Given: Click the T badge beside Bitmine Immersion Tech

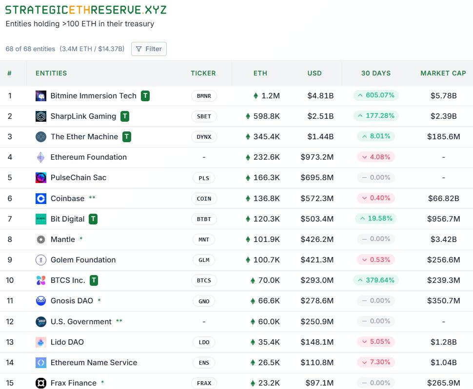Looking at the screenshot, I should [145, 96].
